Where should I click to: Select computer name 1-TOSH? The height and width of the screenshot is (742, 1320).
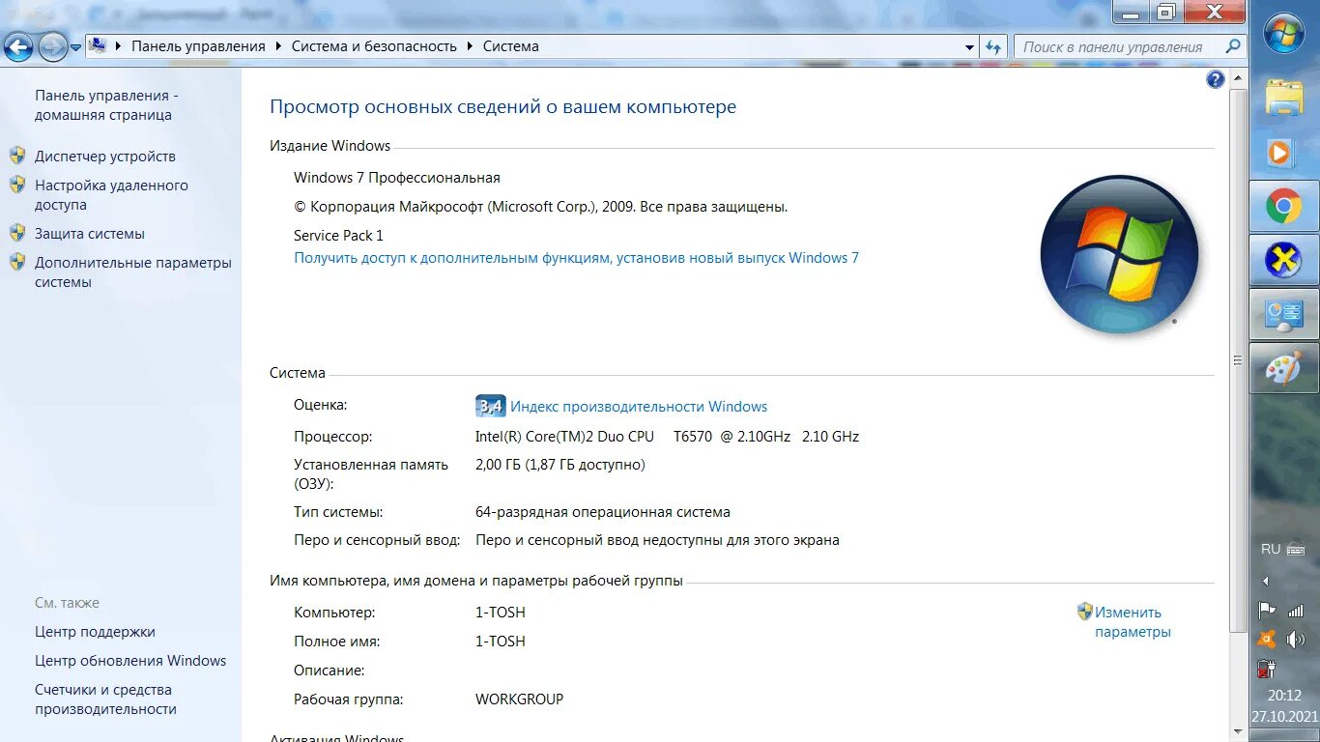point(501,612)
